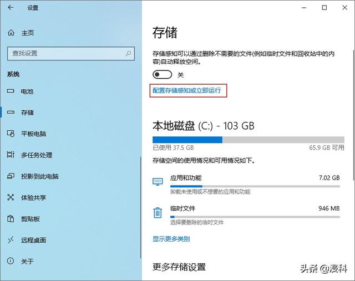The image size is (355, 281).
Task: Select the 体验共享 shared experiences icon
Action: [x=11, y=197]
